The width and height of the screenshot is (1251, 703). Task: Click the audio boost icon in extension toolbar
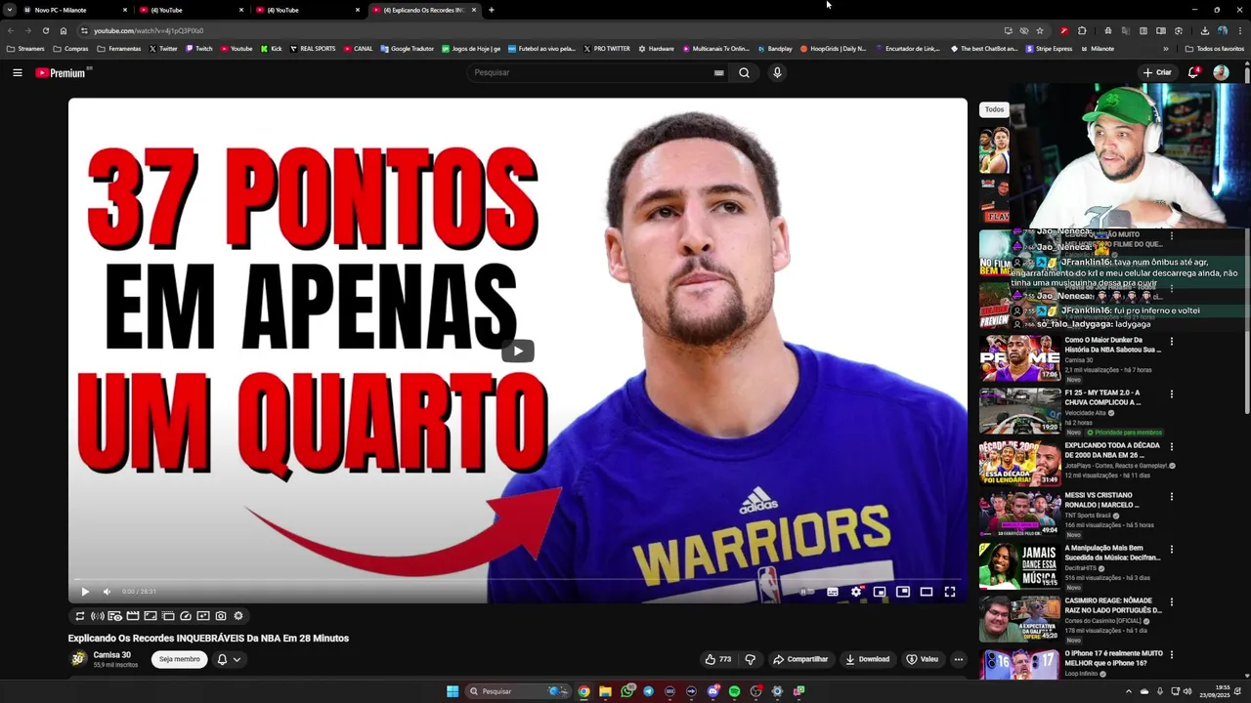pos(98,616)
